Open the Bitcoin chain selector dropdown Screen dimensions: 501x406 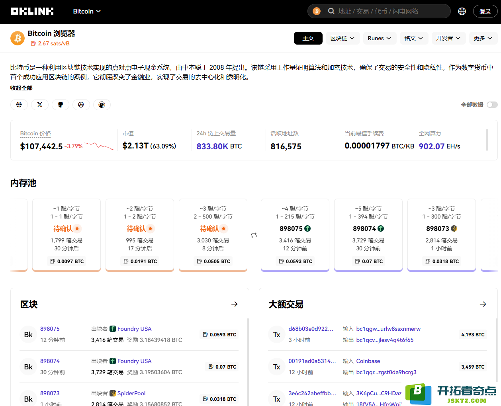87,11
